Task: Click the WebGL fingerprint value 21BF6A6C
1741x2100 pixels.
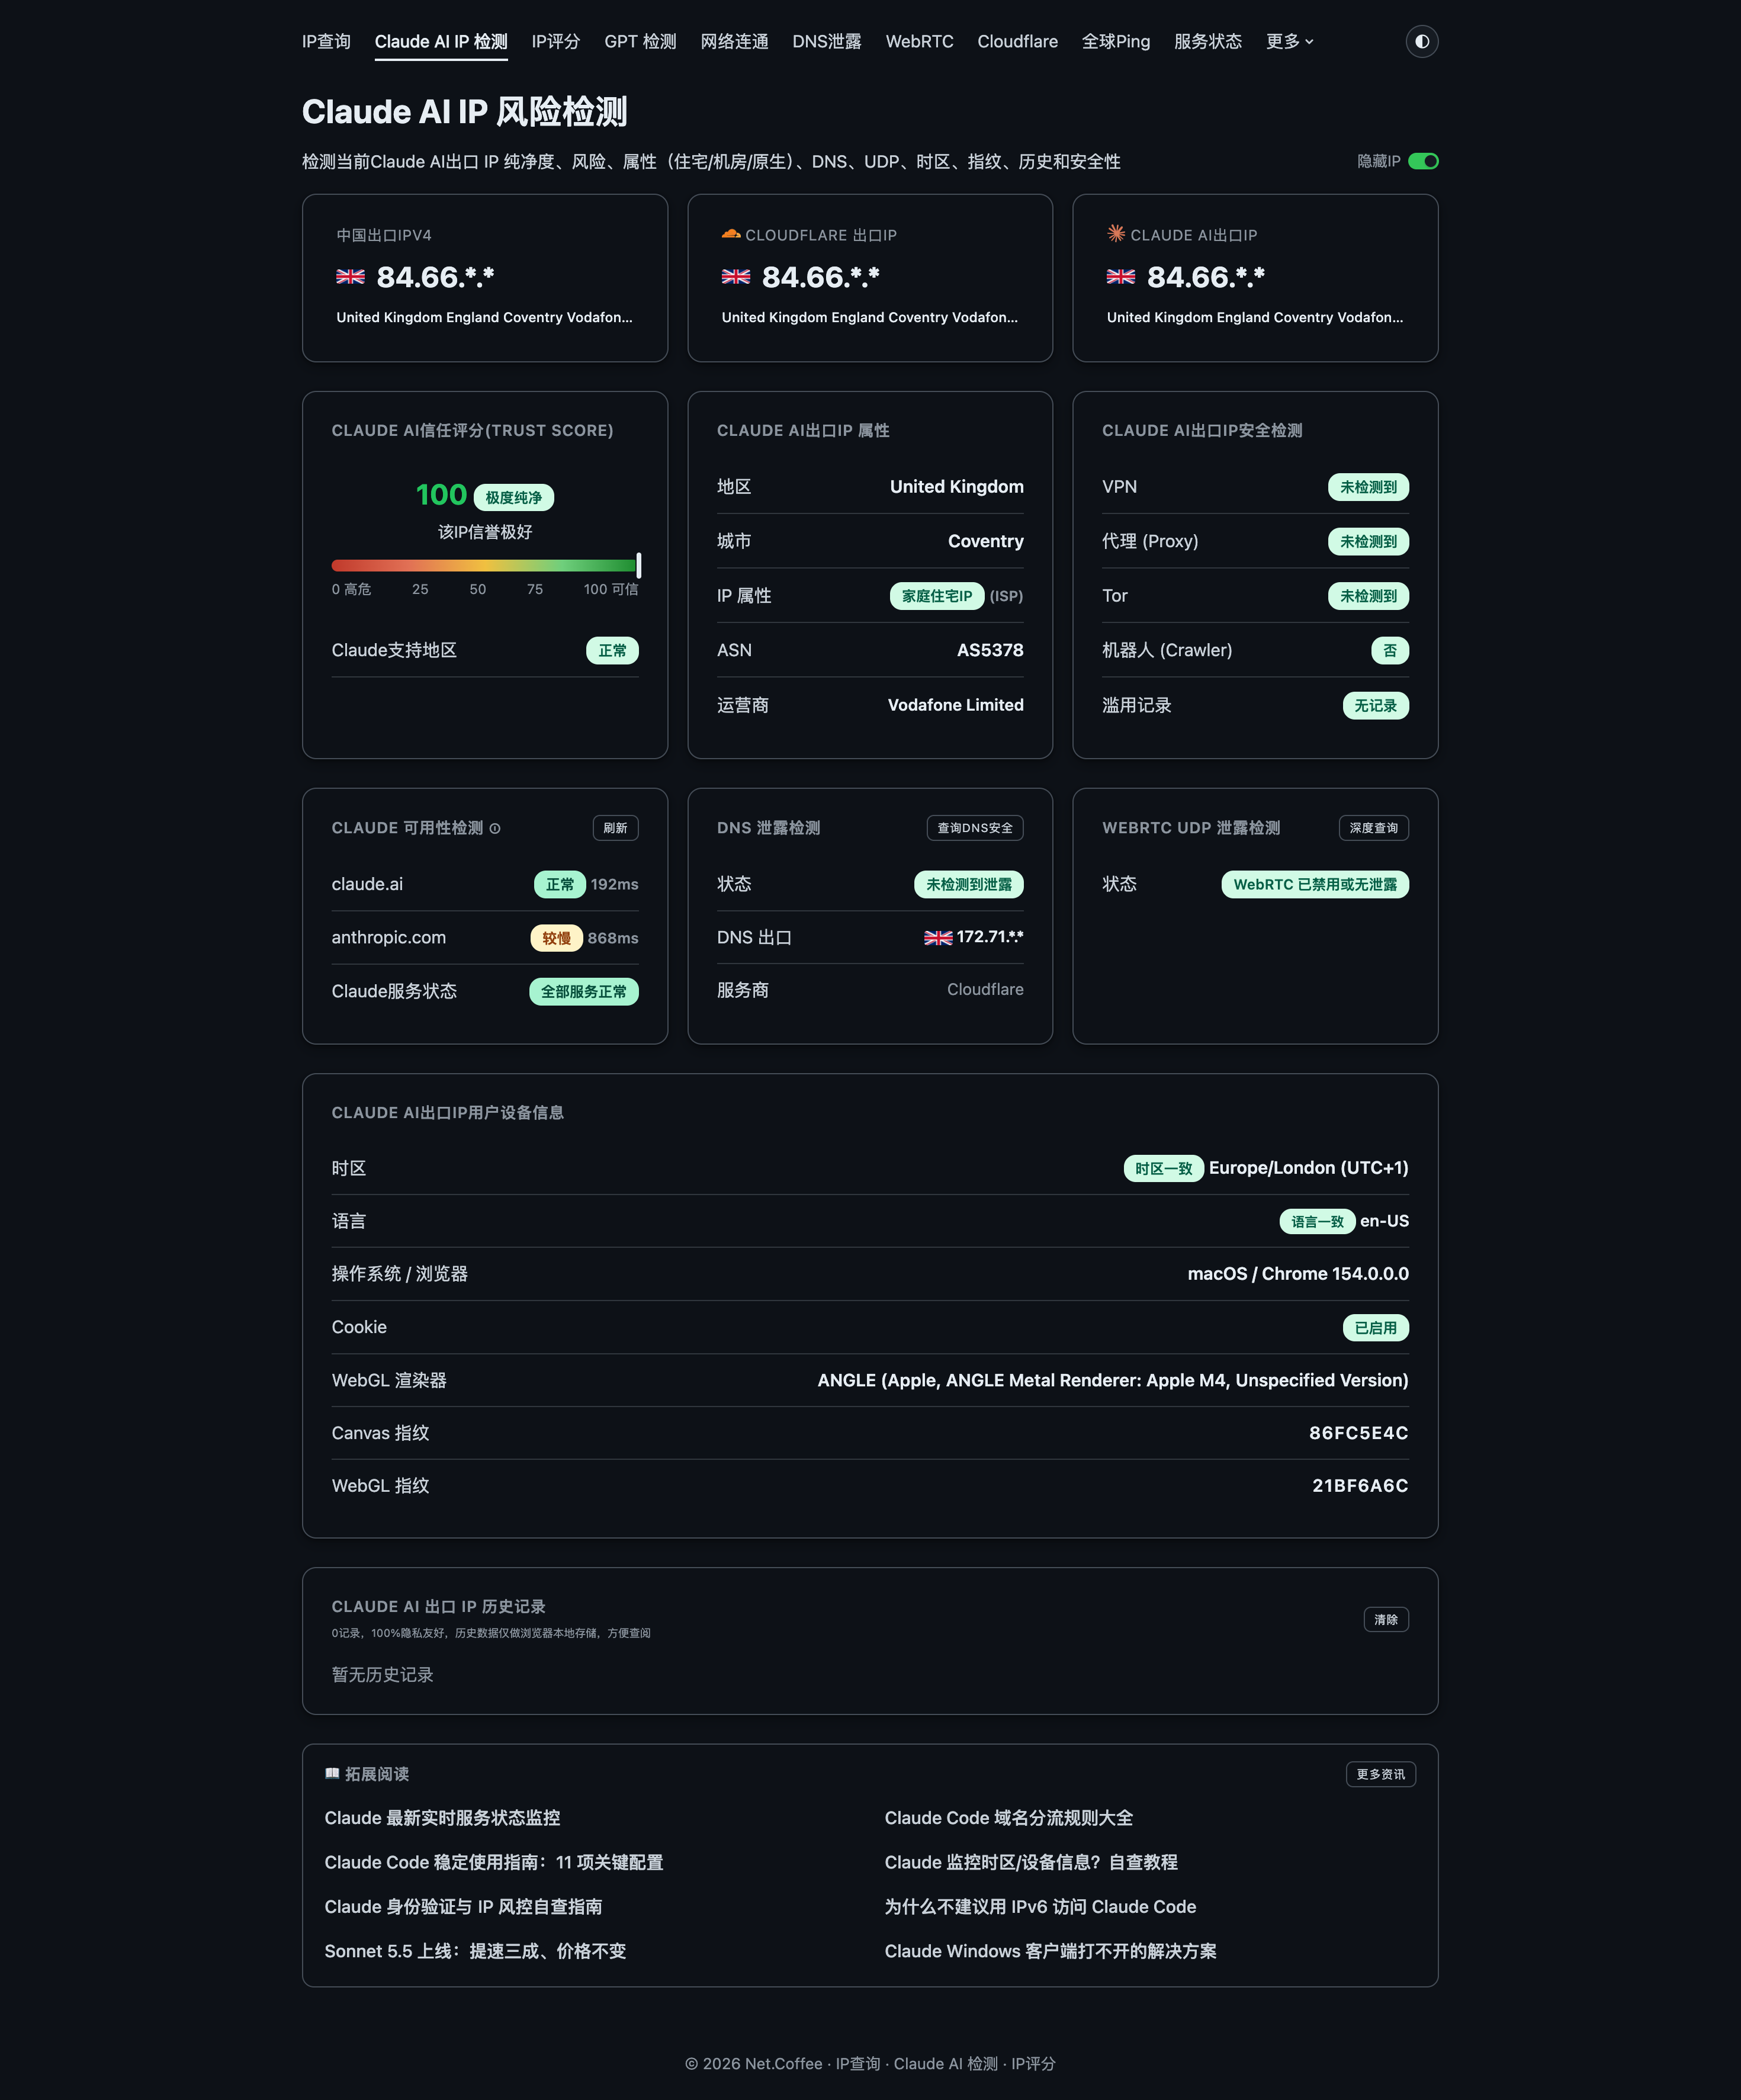Action: pos(1360,1486)
